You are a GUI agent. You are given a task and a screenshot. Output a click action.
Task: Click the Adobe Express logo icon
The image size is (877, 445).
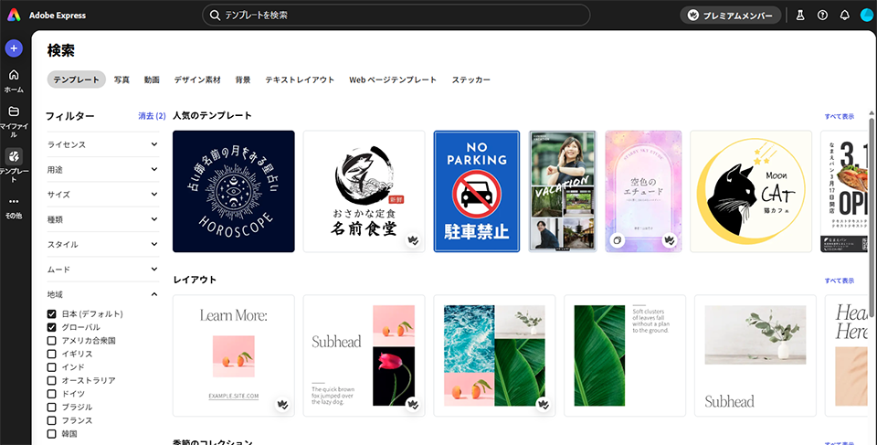tap(14, 15)
